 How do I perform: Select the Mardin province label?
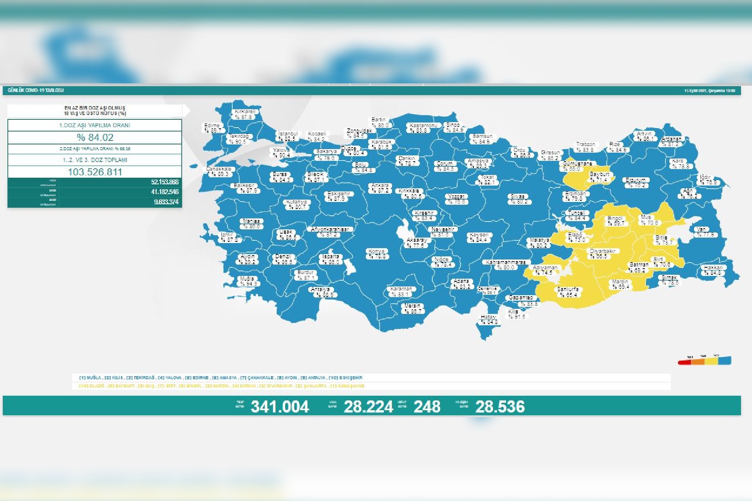620,284
